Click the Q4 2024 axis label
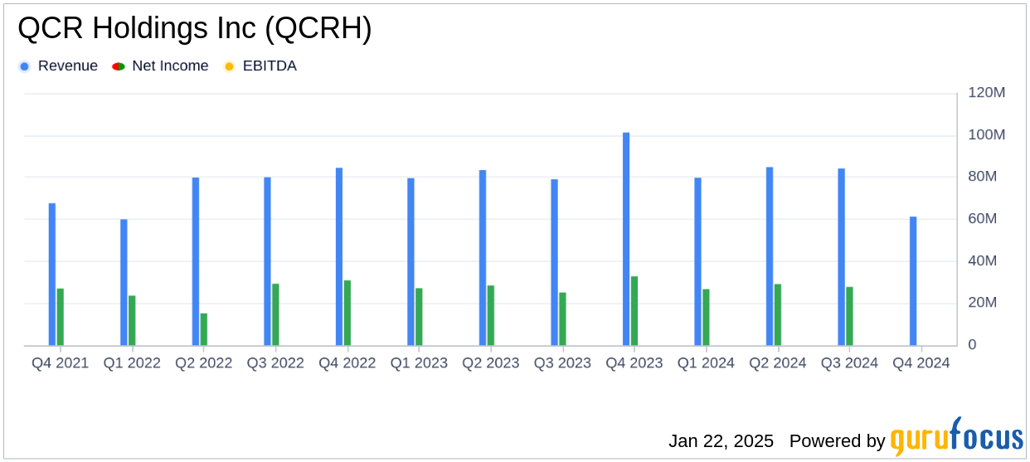This screenshot has width=1030, height=462. click(x=921, y=363)
